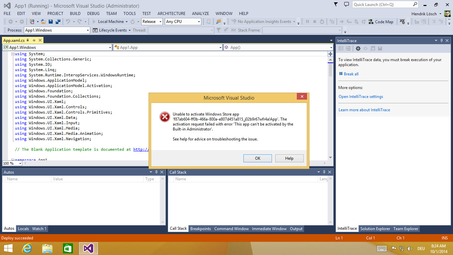This screenshot has width=453, height=255.
Task: Collapse the using directives region
Action: tap(13, 54)
